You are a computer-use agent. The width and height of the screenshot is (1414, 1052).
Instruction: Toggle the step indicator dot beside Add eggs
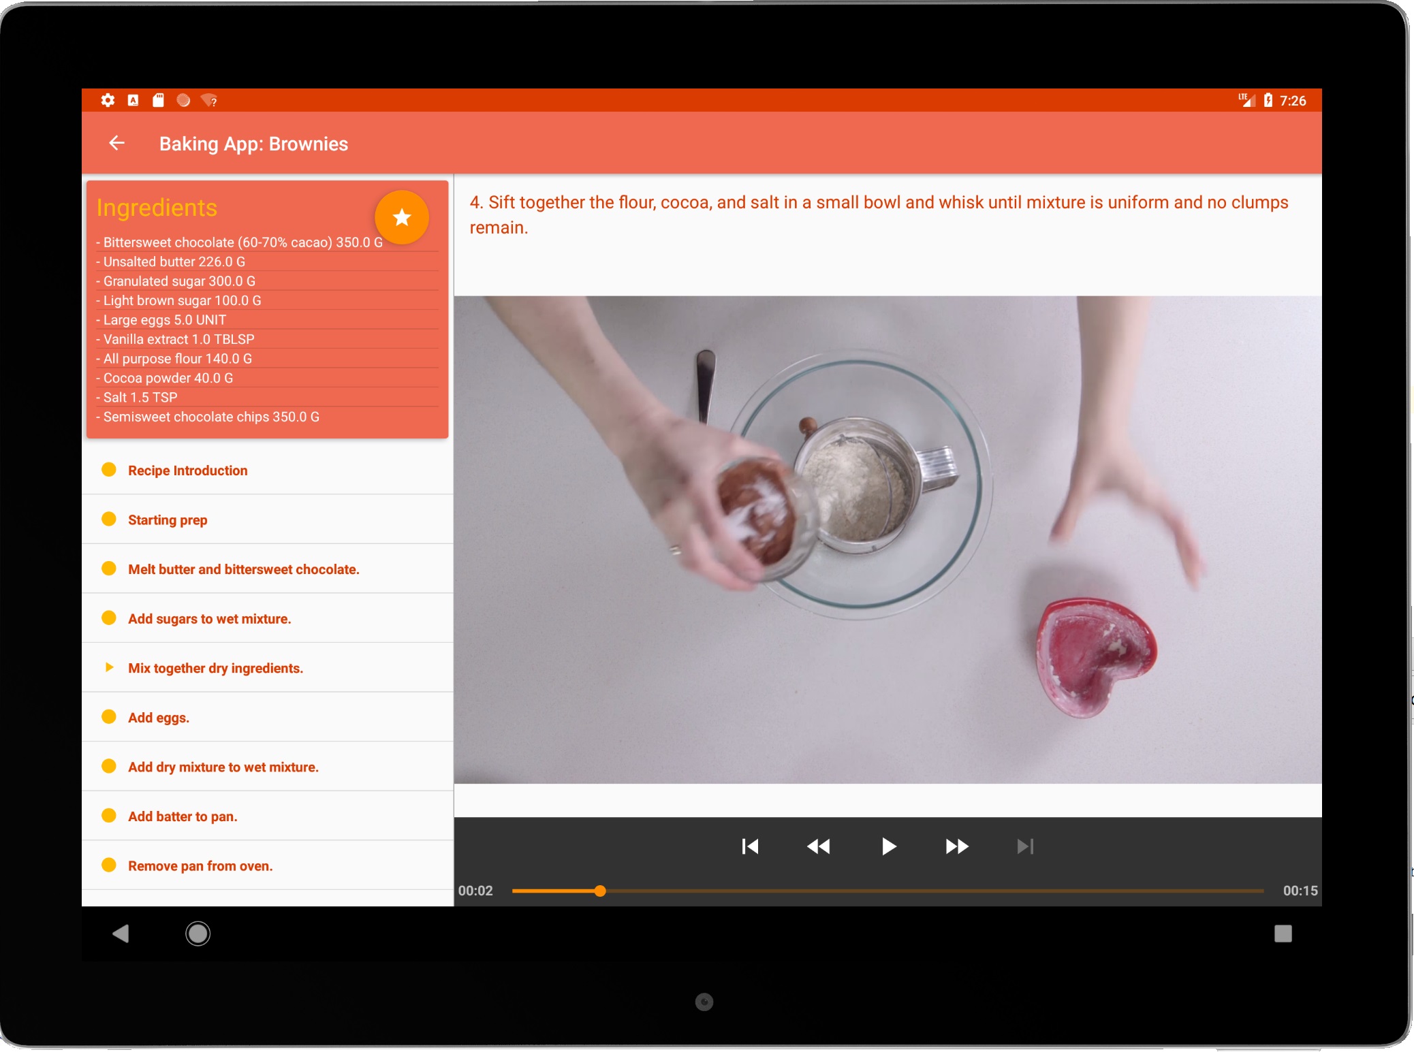[x=110, y=716]
